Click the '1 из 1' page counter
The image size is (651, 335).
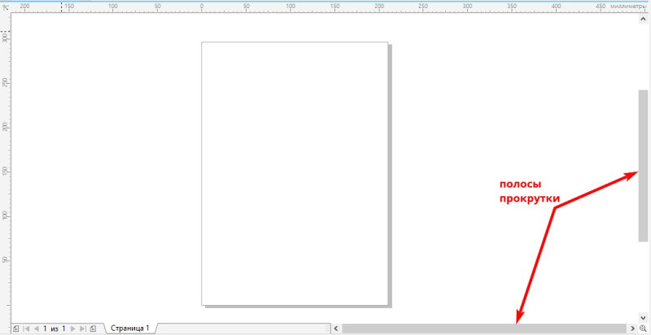tap(55, 328)
